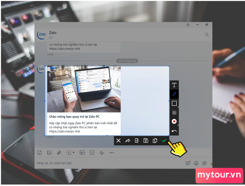Copy capture to clipboard icon

pos(155,141)
